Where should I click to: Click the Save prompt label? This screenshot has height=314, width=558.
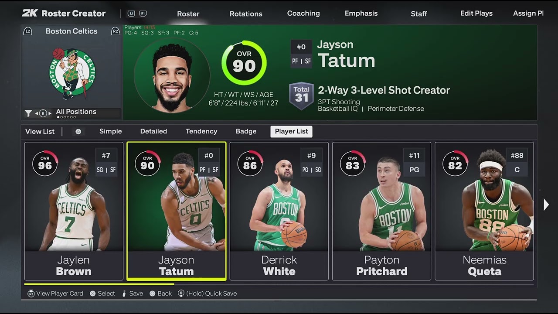coord(136,294)
